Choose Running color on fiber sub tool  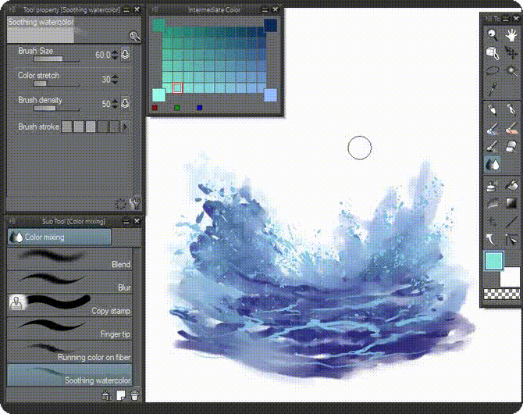tap(69, 352)
